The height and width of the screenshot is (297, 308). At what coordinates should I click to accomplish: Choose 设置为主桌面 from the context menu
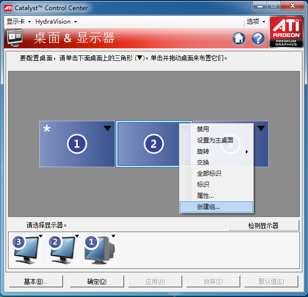point(216,140)
